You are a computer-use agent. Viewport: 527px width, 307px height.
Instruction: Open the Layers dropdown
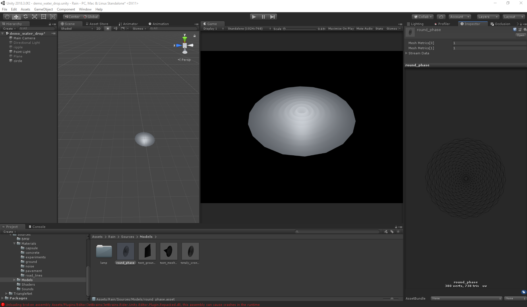pos(488,17)
